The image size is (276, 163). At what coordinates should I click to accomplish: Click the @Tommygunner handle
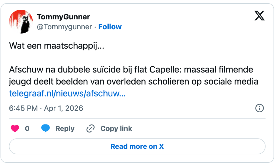tap(64, 27)
